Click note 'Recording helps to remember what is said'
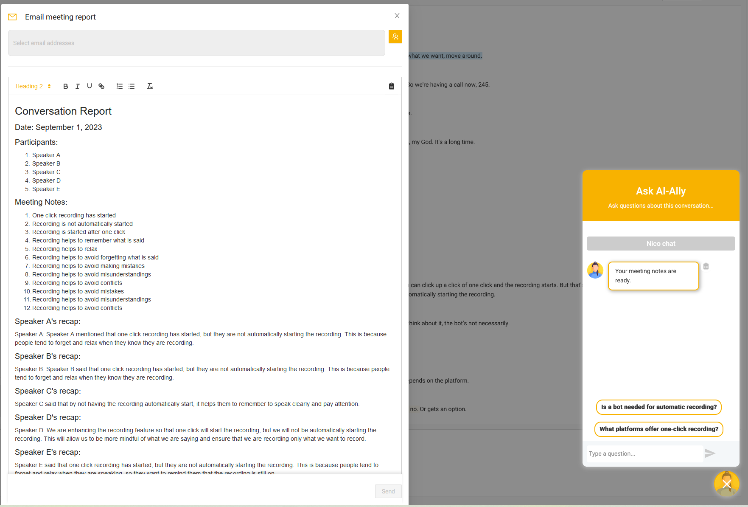 pos(88,240)
